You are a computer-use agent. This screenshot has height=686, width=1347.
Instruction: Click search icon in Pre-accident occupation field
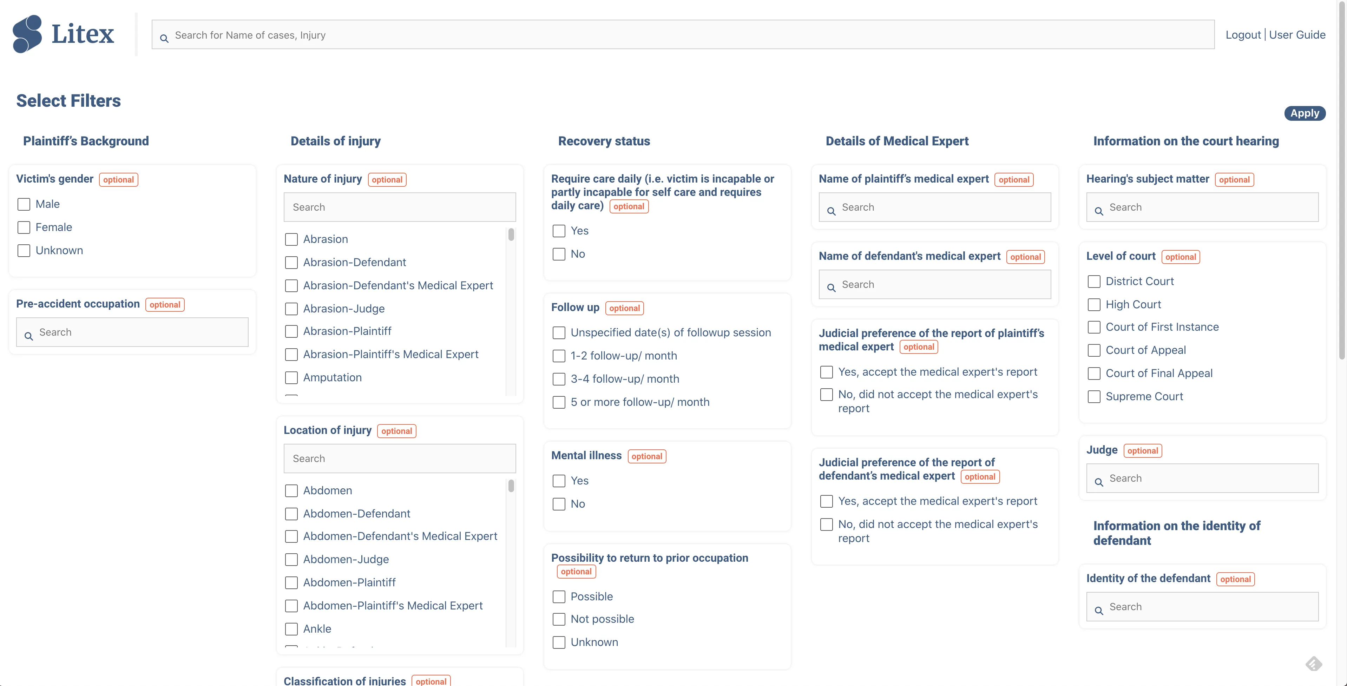[29, 336]
